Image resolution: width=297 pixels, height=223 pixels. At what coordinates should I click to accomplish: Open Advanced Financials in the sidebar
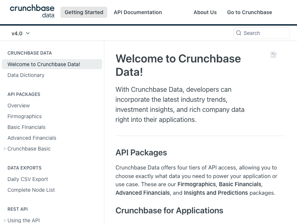coord(32,138)
